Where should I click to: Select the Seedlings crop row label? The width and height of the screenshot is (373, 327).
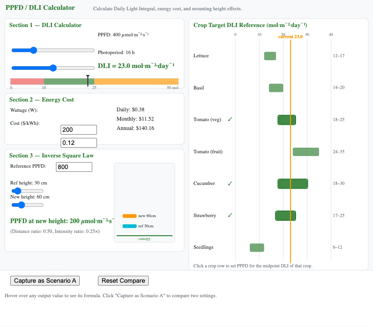coord(203,247)
